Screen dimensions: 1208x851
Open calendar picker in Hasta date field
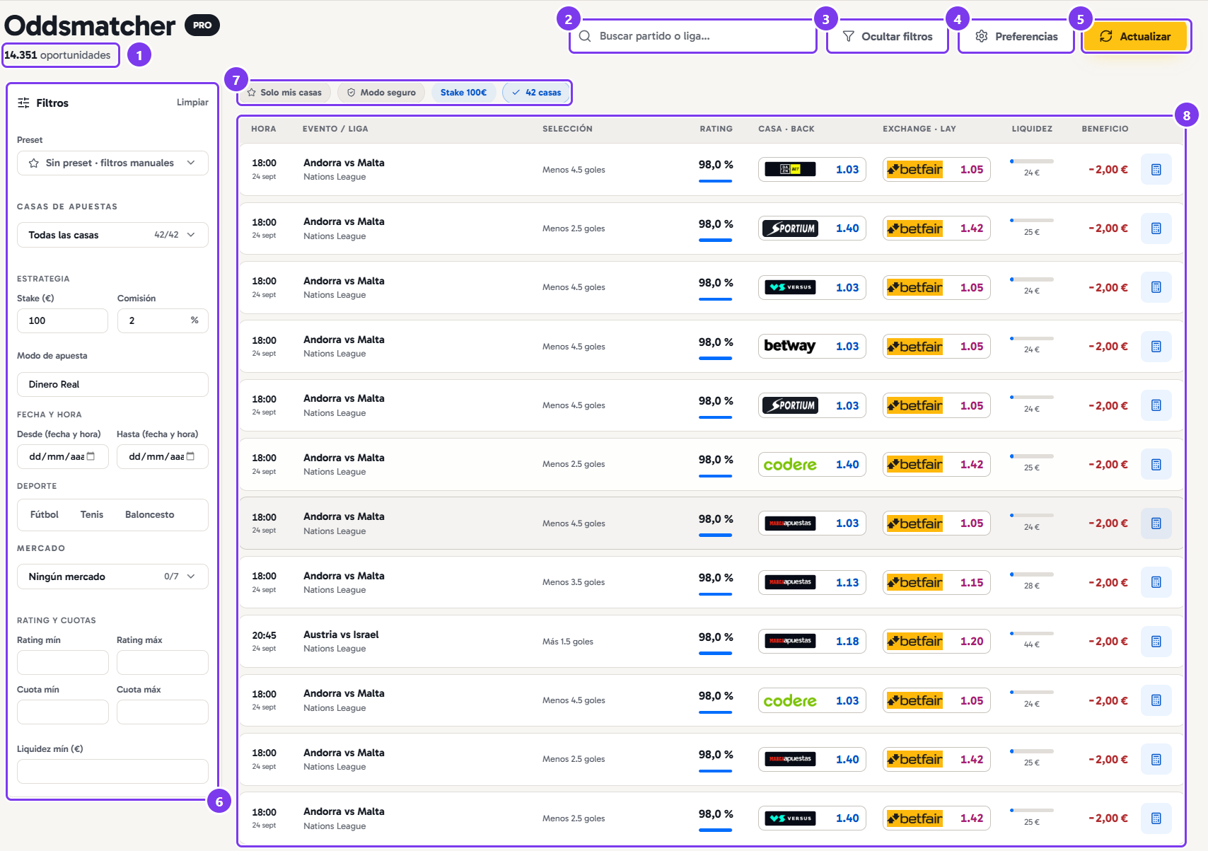tap(190, 456)
